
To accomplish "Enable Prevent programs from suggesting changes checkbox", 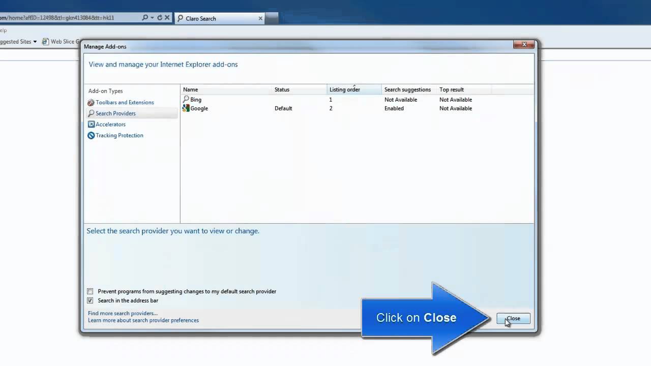I will 90,291.
